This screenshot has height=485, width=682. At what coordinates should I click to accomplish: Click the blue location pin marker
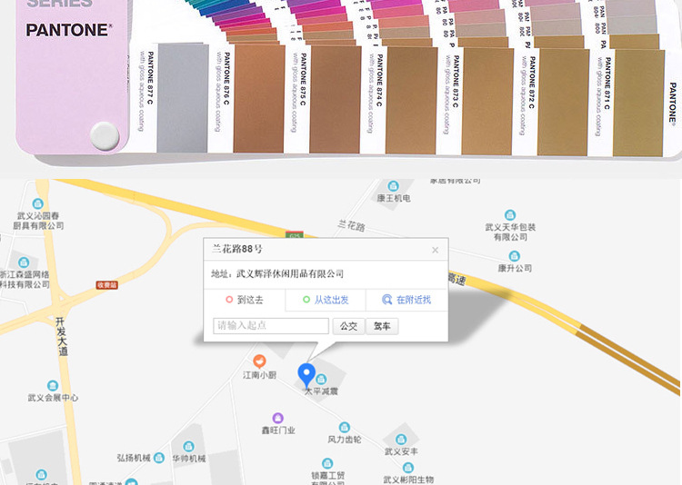tap(306, 376)
